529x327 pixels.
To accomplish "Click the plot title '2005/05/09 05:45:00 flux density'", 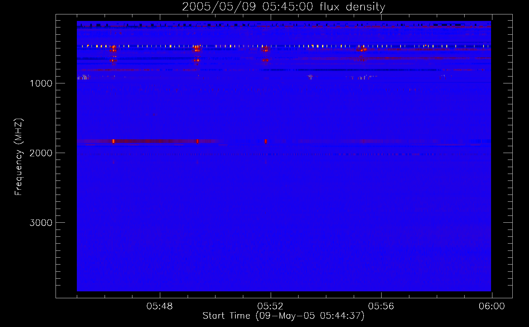I will click(x=283, y=7).
